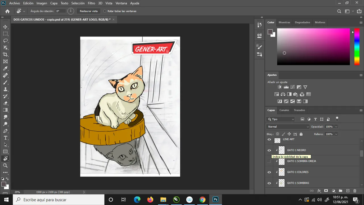Screen dimensions: 364x205
Task: Add a layer mask
Action: pos(326,191)
